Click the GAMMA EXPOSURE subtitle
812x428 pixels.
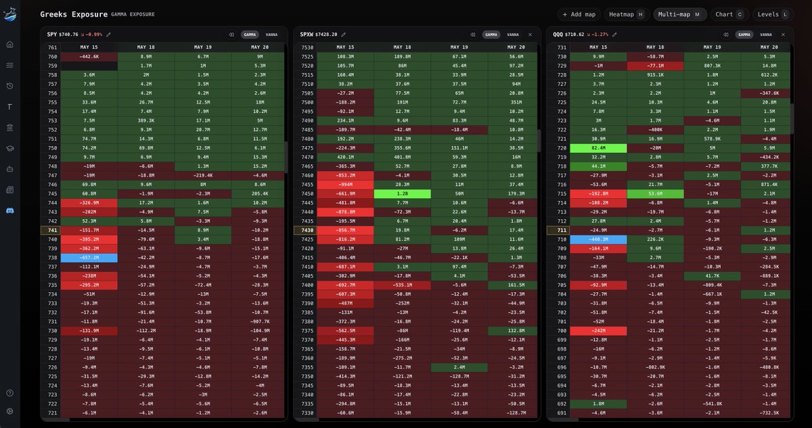(133, 14)
